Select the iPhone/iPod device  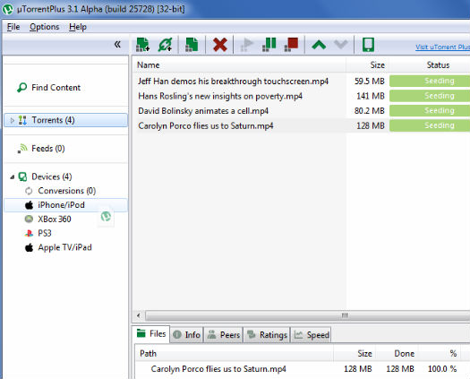pyautogui.click(x=65, y=205)
